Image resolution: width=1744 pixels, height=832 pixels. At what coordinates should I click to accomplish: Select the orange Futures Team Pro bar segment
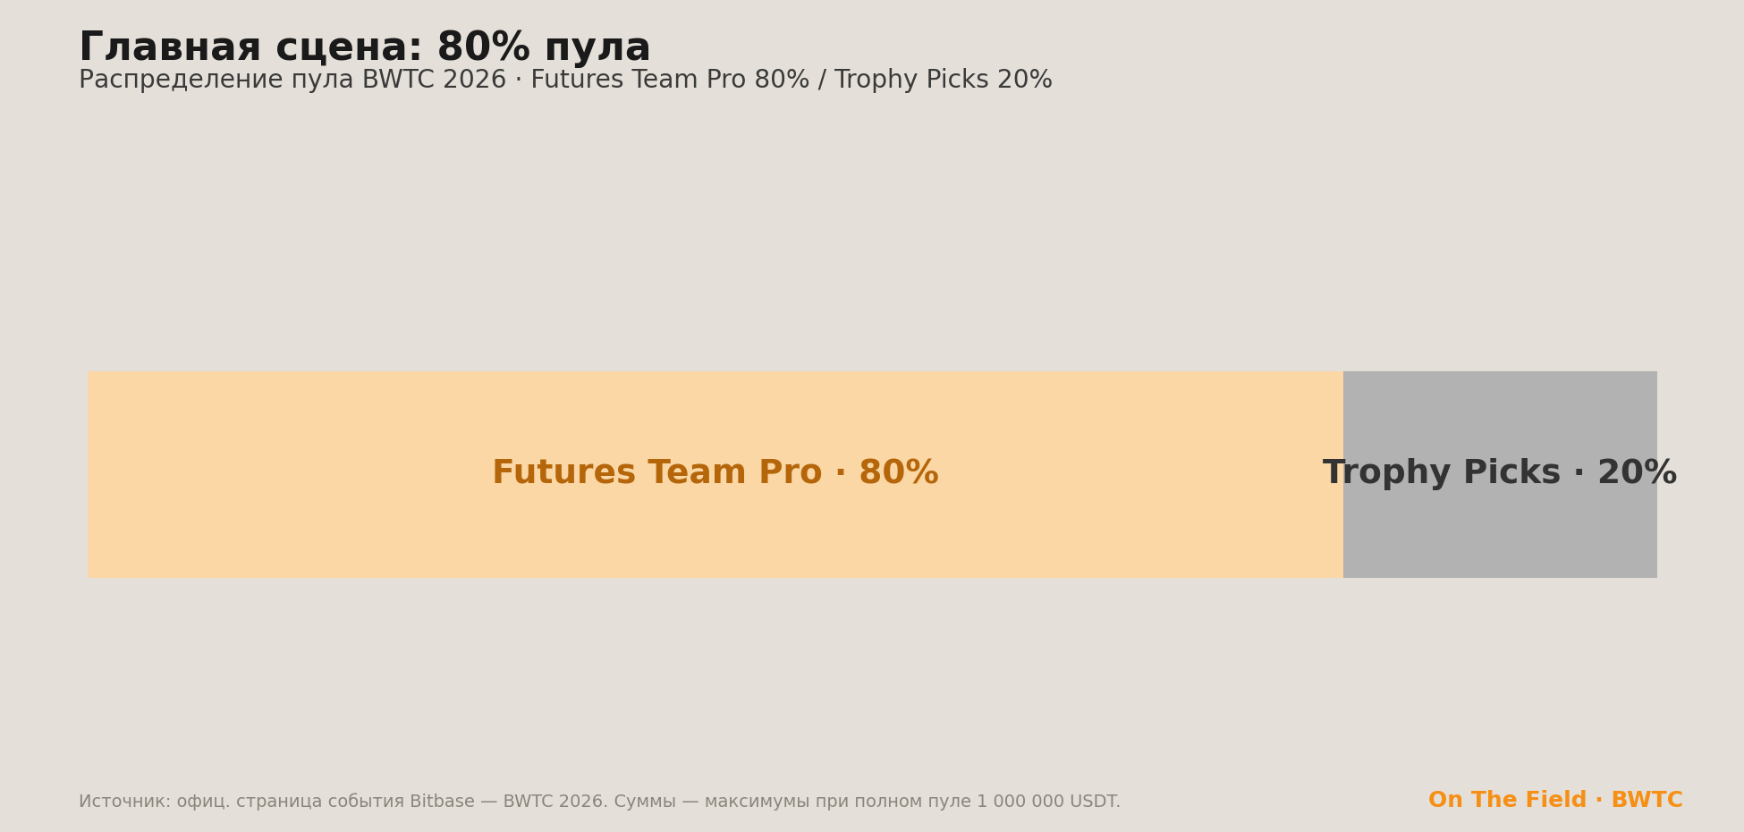click(715, 474)
